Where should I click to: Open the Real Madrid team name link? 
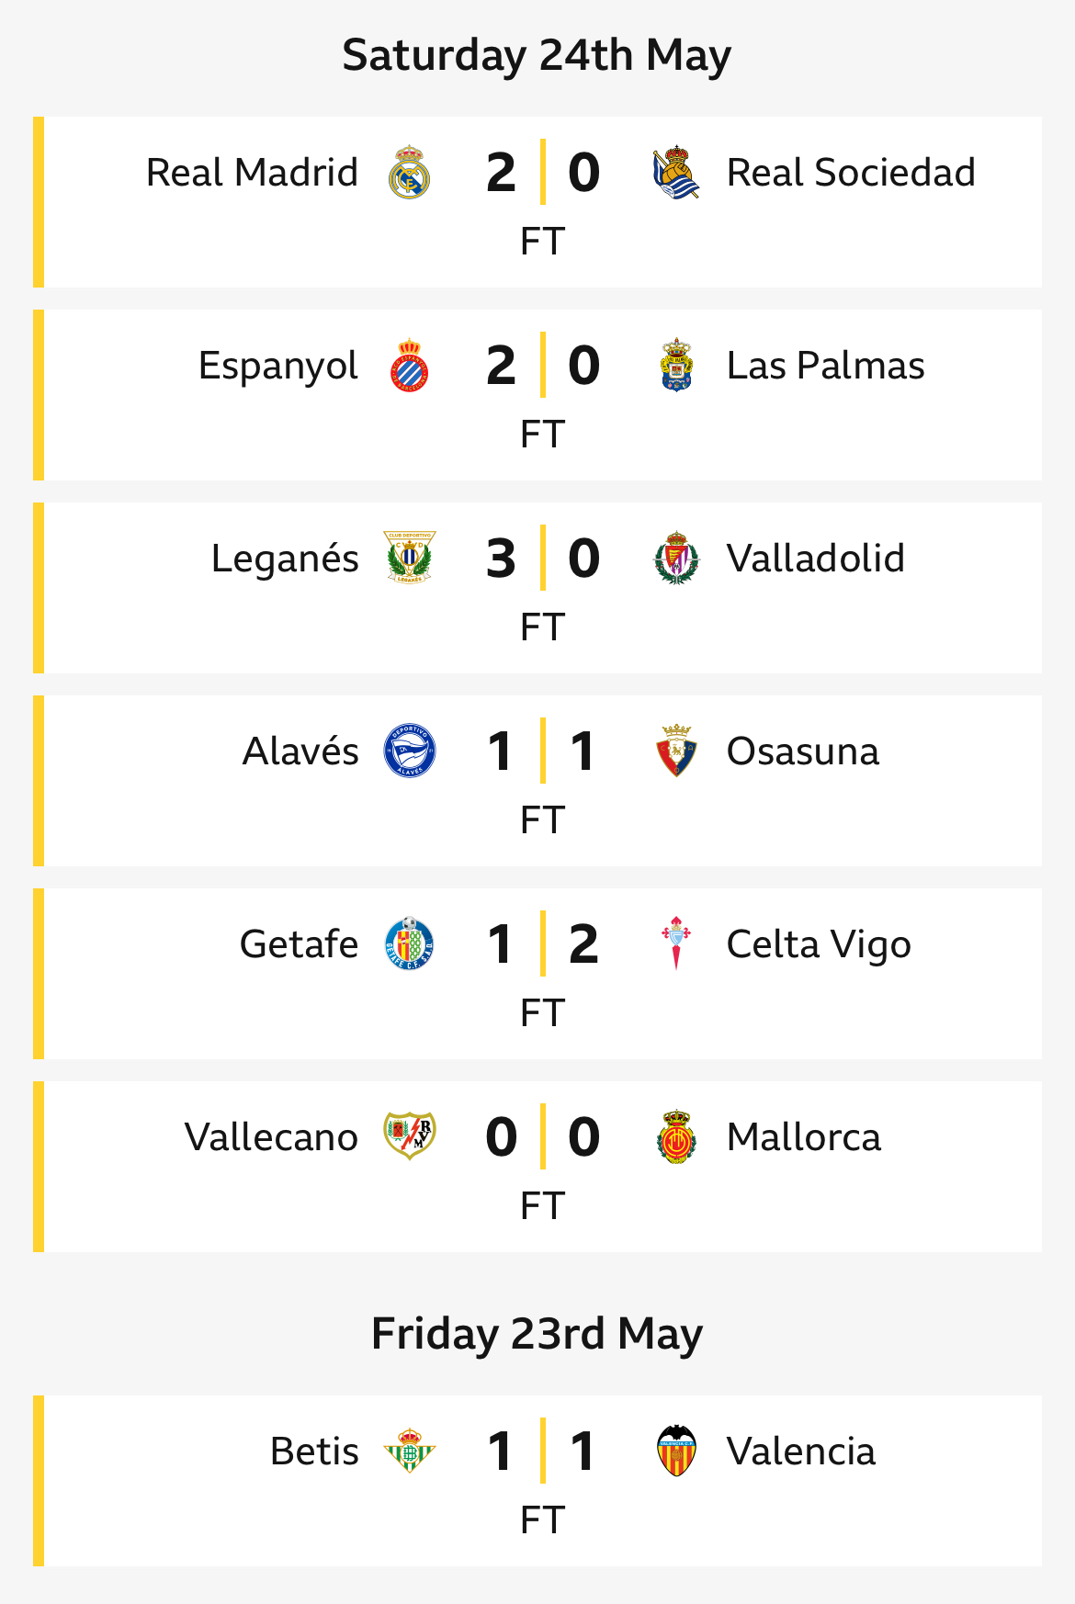click(x=252, y=173)
